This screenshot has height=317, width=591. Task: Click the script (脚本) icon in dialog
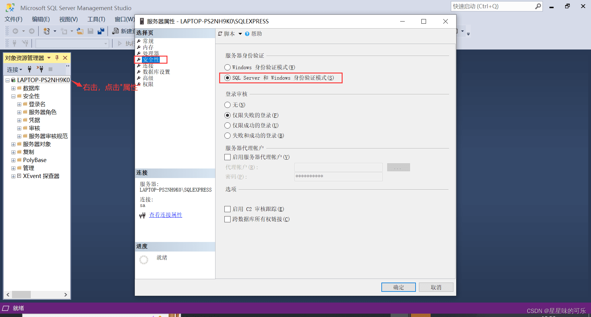pyautogui.click(x=220, y=34)
